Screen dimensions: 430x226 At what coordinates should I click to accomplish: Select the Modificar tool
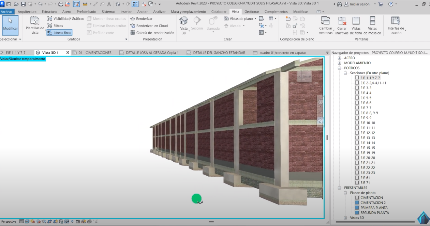(x=11, y=25)
